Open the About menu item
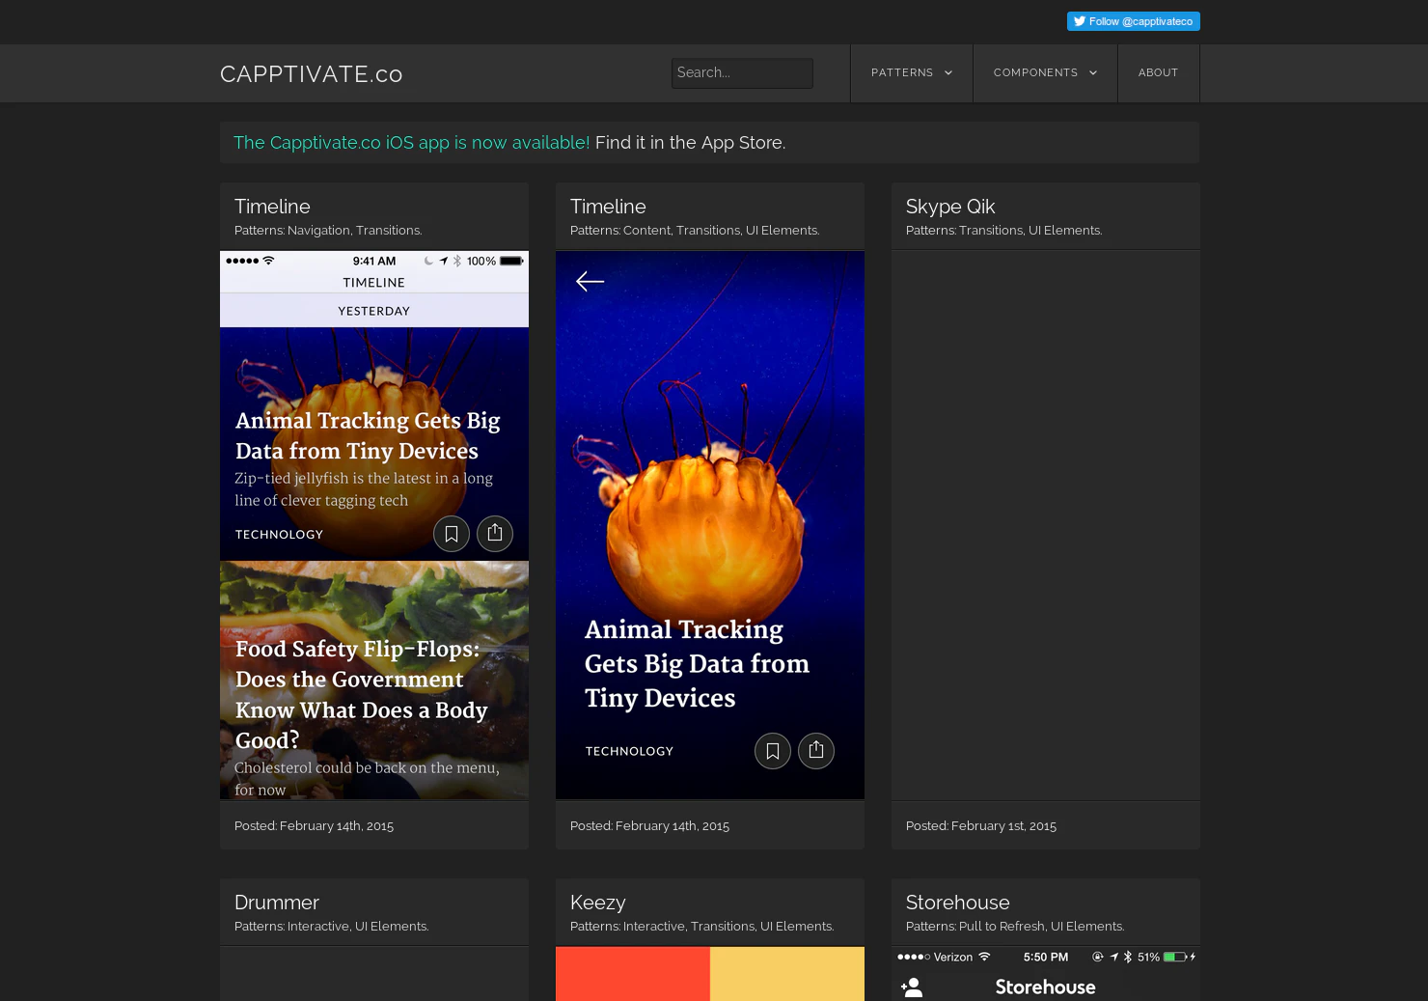 1158,73
